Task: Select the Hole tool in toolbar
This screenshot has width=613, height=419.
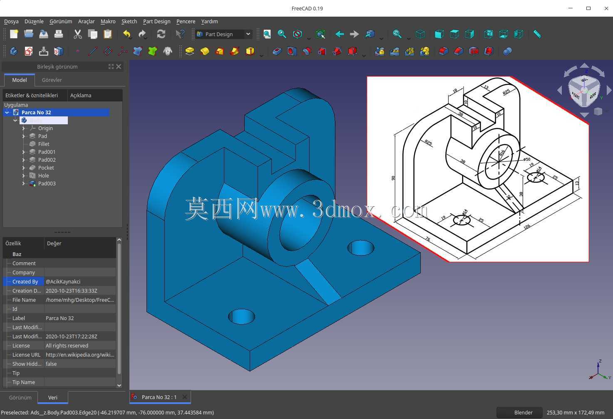Action: [x=292, y=51]
